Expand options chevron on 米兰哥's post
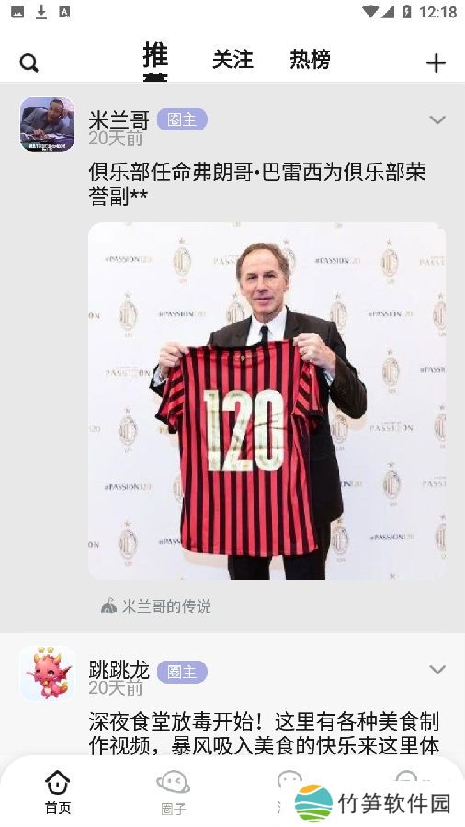The height and width of the screenshot is (827, 465). point(437,120)
